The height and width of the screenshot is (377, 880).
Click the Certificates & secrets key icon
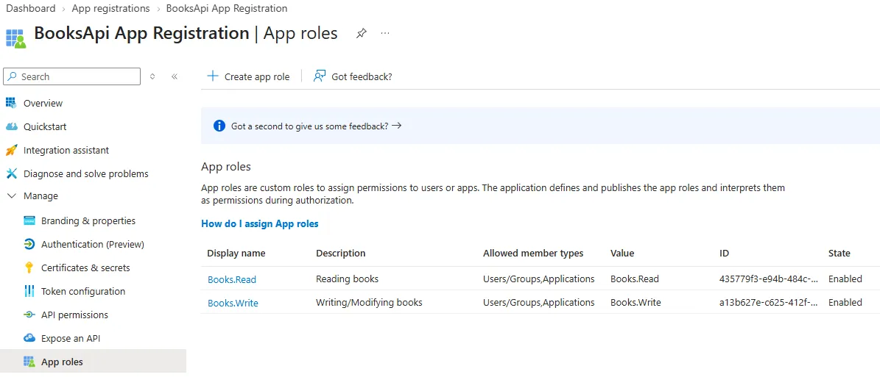tap(29, 268)
